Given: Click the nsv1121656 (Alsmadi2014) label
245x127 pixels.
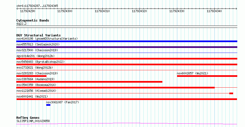Looking at the screenshot, I should (x=36, y=91).
